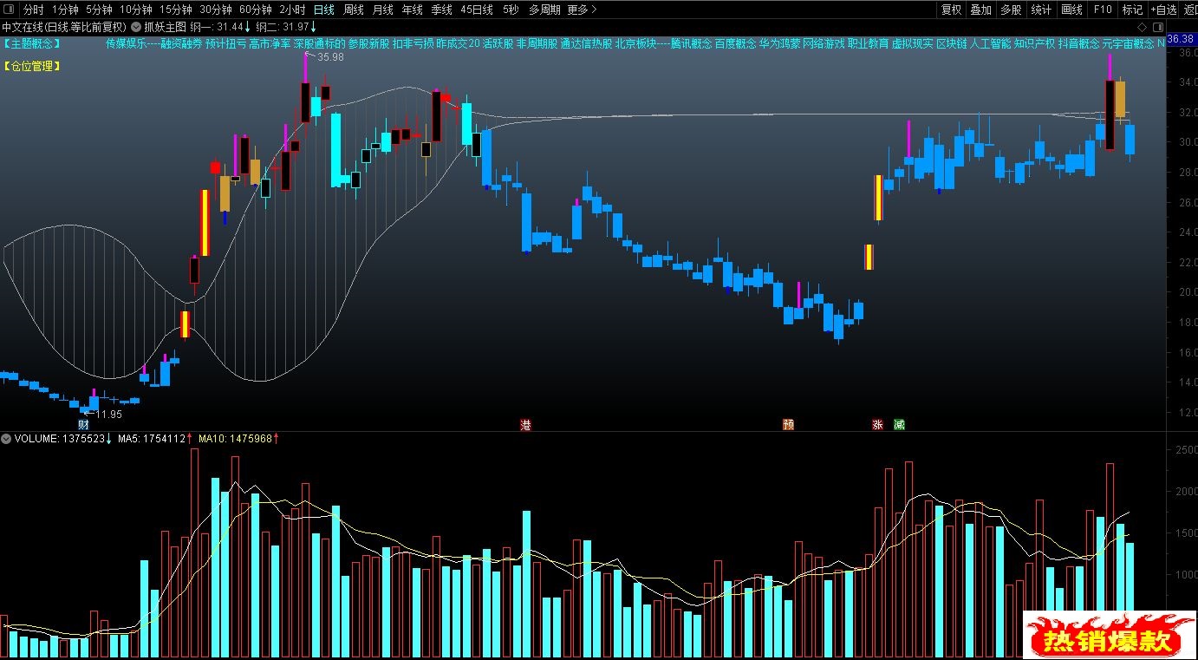The image size is (1198, 660).
Task: Click the 知识产权 concept tag
Action: tap(1034, 42)
